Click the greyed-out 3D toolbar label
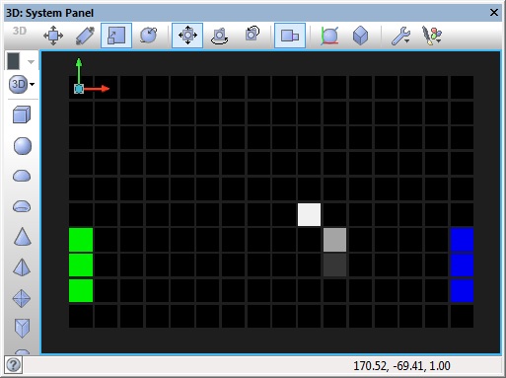Image resolution: width=506 pixels, height=378 pixels. pos(20,31)
